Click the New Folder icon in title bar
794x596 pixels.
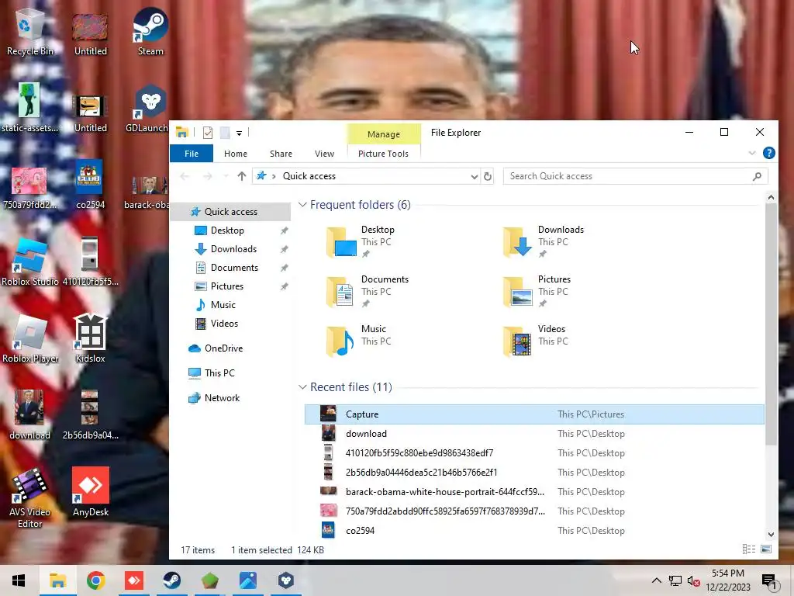[x=225, y=133]
